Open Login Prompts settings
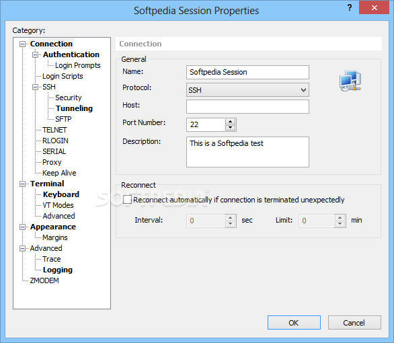This screenshot has width=394, height=343. pos(77,65)
